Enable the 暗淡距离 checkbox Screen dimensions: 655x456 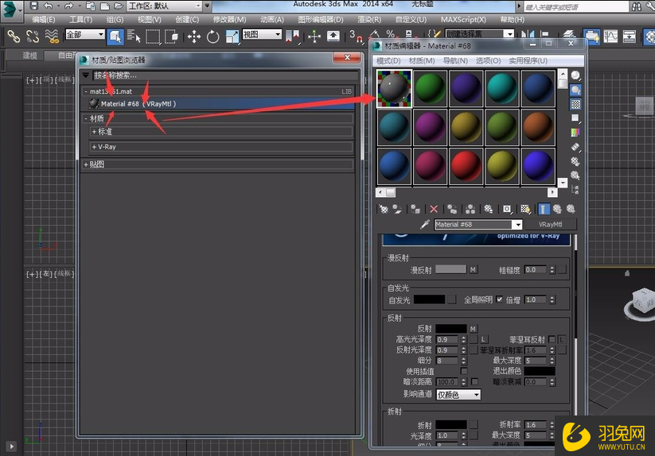point(474,381)
